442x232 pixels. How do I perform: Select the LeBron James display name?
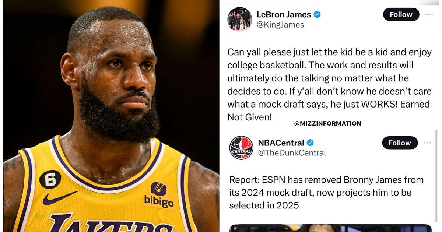(284, 15)
